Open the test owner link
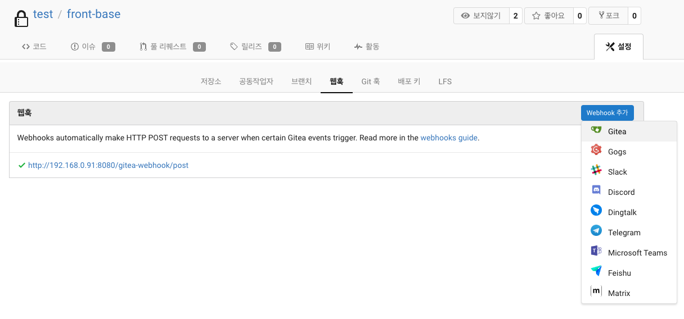 [x=43, y=14]
